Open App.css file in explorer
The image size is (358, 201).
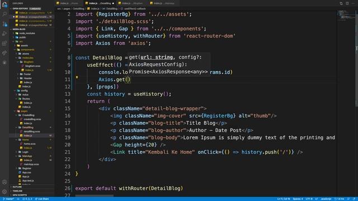pyautogui.click(x=27, y=173)
